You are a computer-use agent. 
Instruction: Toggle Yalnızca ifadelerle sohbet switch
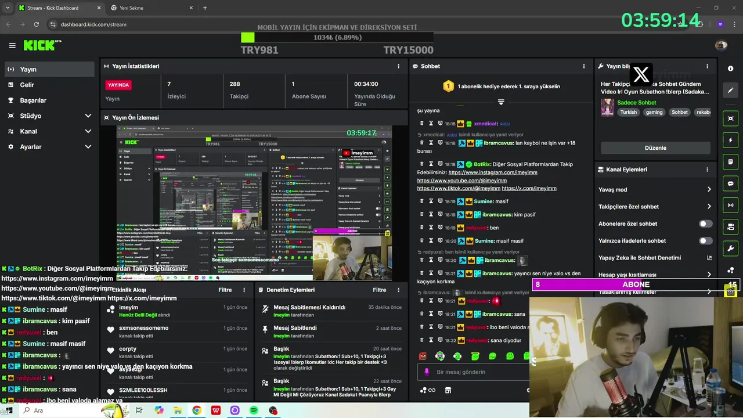pos(705,240)
